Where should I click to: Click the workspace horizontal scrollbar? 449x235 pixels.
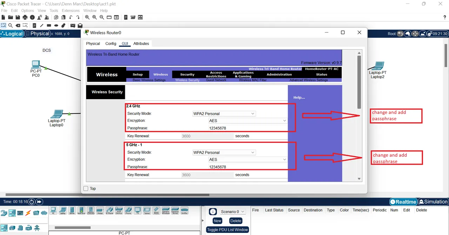click(x=107, y=195)
